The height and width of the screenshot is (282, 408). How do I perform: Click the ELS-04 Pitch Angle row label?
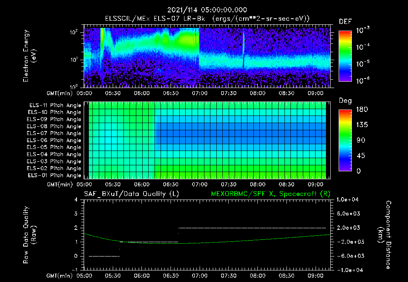(54, 154)
